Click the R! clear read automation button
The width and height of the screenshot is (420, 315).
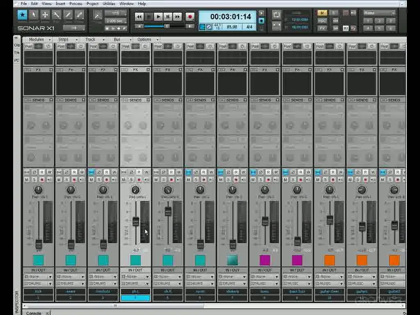pyautogui.click(x=346, y=28)
